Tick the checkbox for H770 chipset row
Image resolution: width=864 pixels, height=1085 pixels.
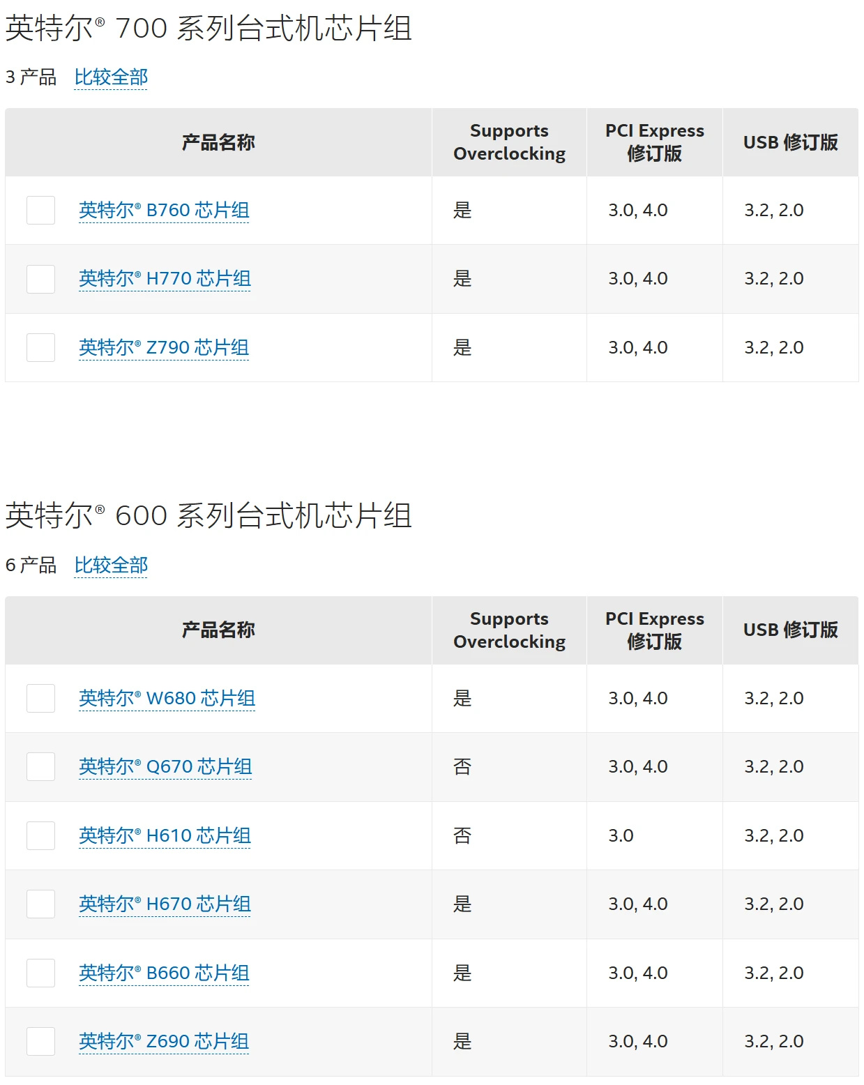(40, 279)
